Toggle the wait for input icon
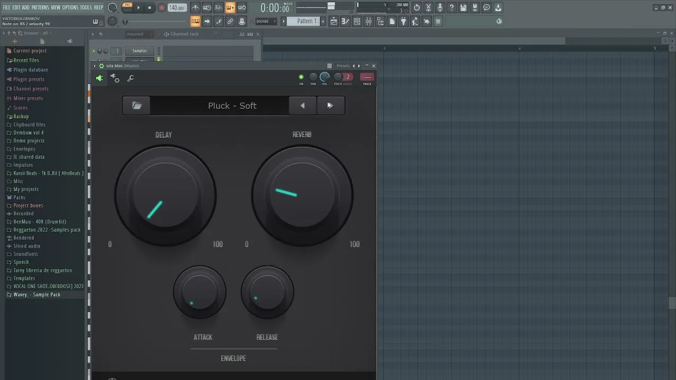 coord(207,7)
